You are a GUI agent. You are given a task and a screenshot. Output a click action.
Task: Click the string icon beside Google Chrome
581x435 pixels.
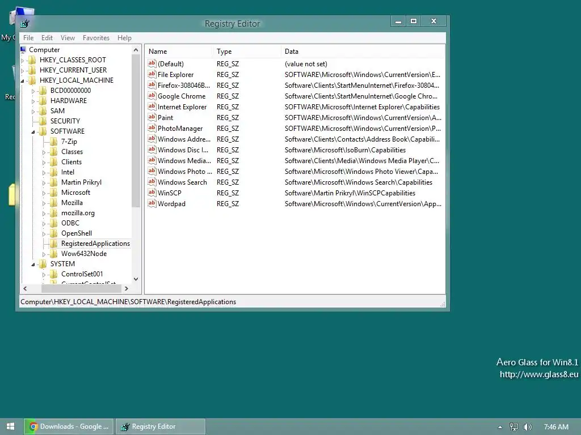point(152,96)
